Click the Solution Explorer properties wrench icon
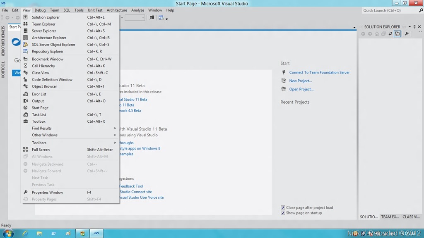 [407, 34]
